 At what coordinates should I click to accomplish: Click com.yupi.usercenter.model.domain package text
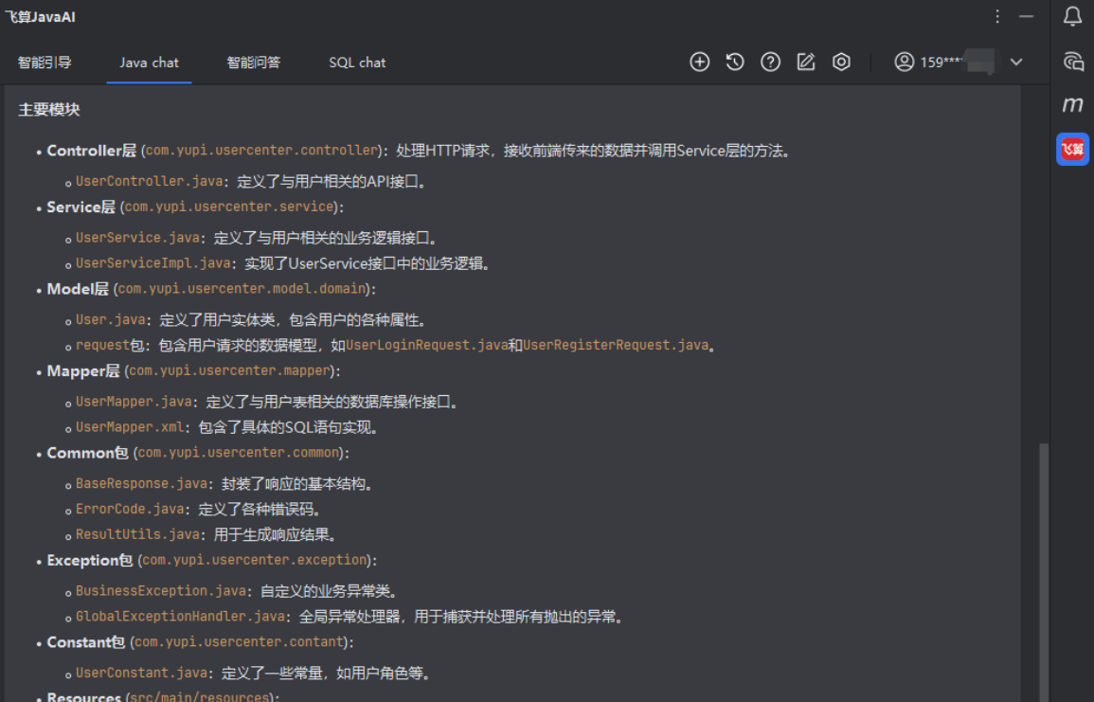click(242, 289)
